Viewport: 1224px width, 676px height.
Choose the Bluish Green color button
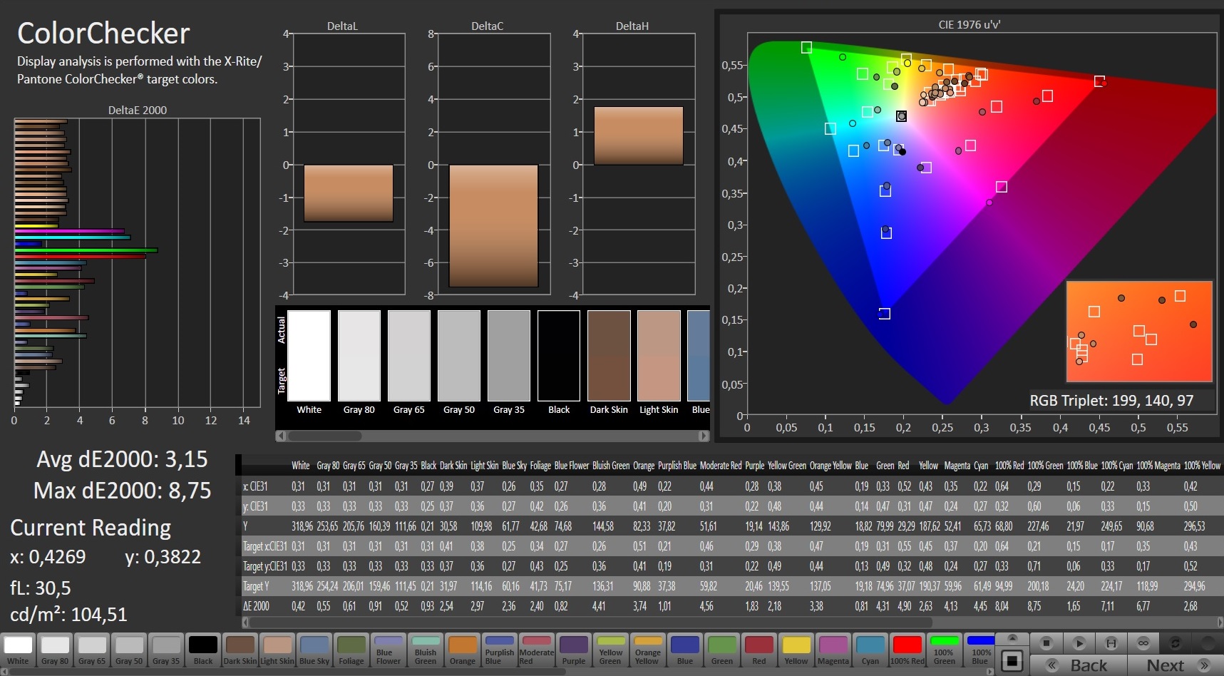(426, 650)
